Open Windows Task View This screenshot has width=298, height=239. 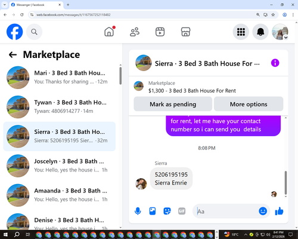click(x=28, y=234)
